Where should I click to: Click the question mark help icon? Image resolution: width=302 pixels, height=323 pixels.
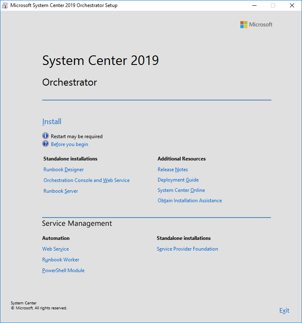coord(46,144)
